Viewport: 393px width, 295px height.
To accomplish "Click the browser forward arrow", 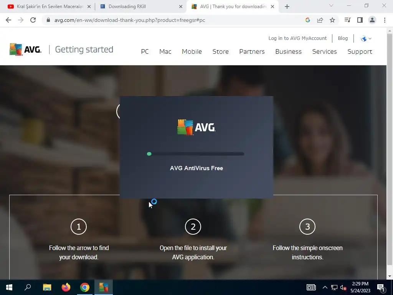I will click(x=21, y=20).
